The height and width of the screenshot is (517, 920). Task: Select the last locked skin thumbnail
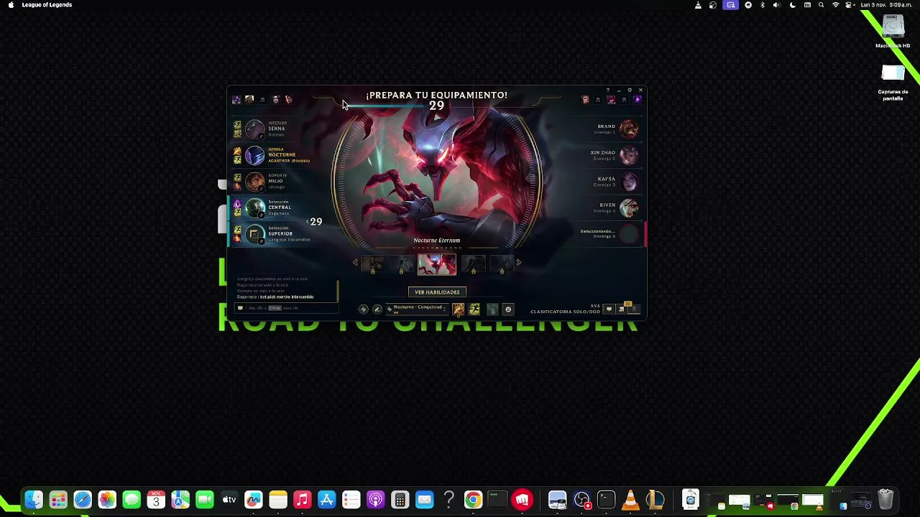[502, 265]
